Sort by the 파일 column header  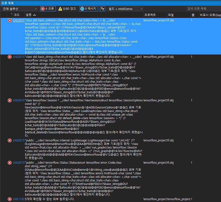[x=171, y=15]
